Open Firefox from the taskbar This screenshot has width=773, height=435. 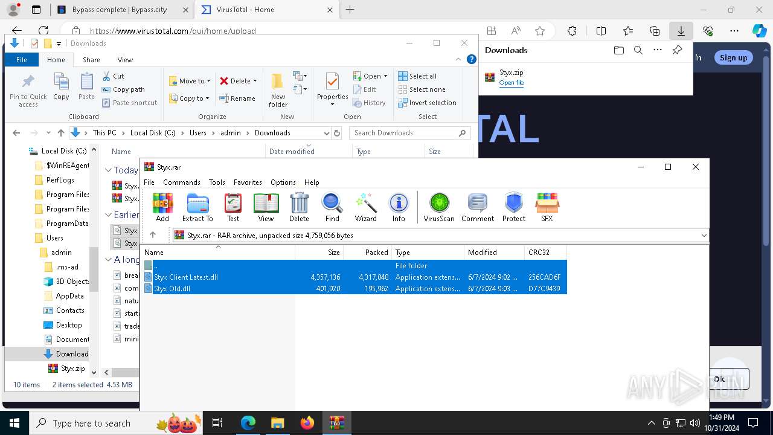point(307,423)
